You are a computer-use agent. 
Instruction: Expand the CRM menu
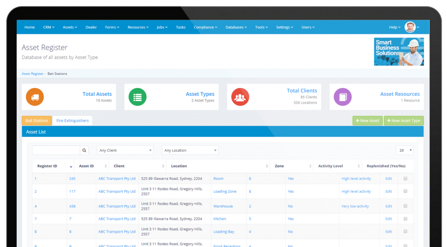pyautogui.click(x=49, y=27)
